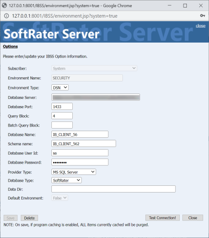Viewport: 209px width, 238px height.
Task: Click the 'Database Type:' label
Action: tap(21, 181)
